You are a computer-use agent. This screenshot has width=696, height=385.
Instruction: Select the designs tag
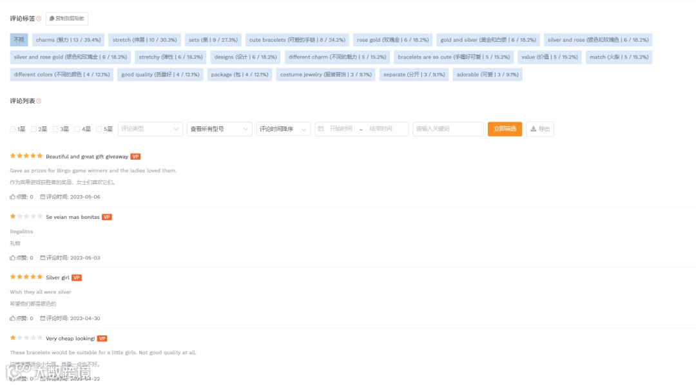click(246, 57)
